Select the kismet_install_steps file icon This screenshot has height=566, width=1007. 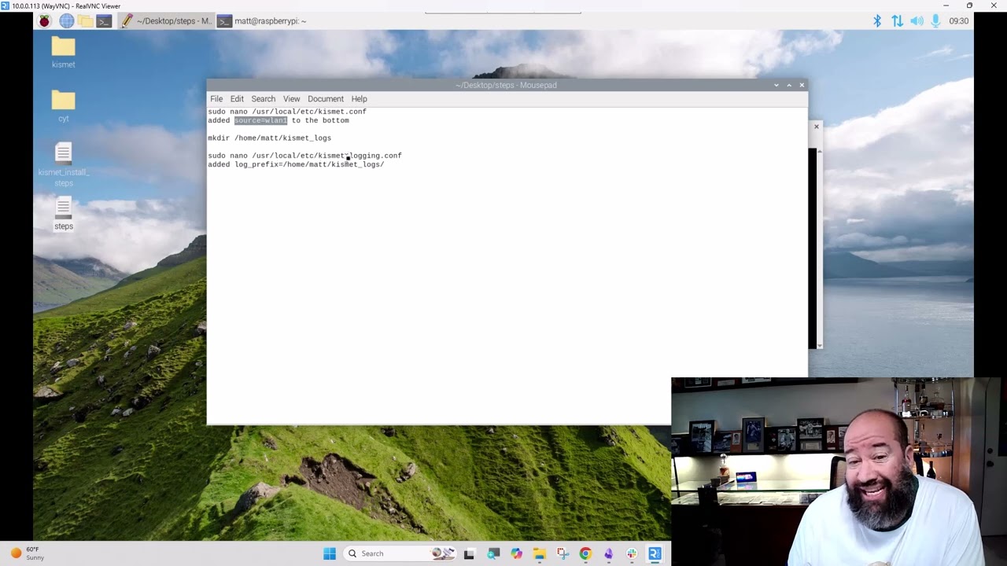(63, 164)
